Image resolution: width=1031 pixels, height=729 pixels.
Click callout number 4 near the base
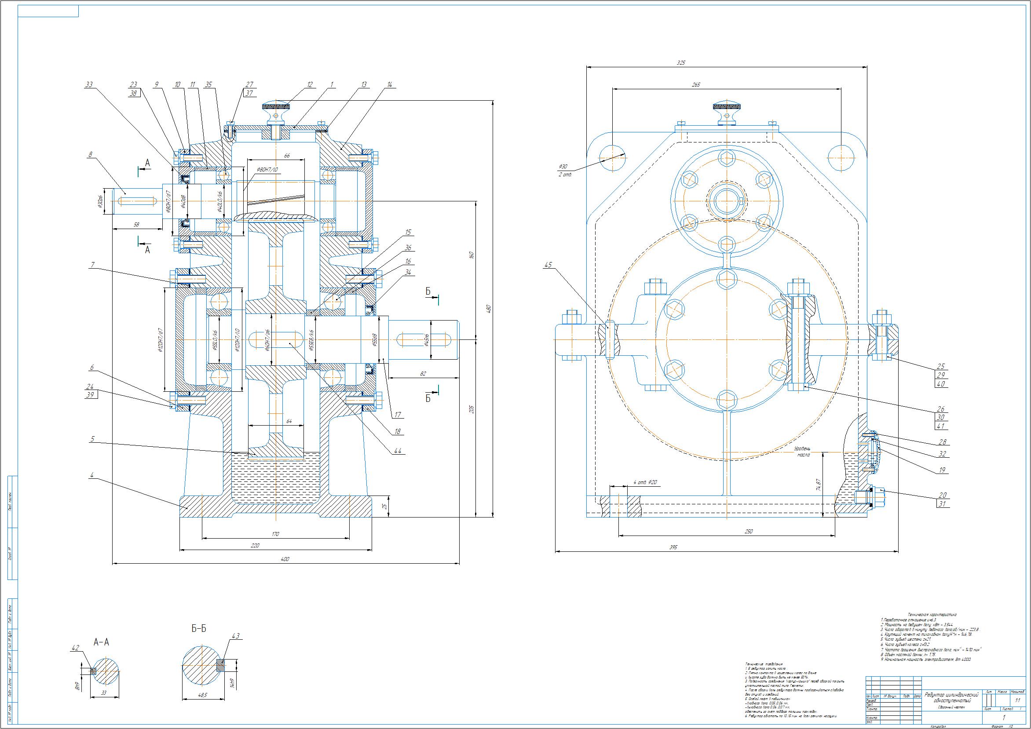[91, 475]
